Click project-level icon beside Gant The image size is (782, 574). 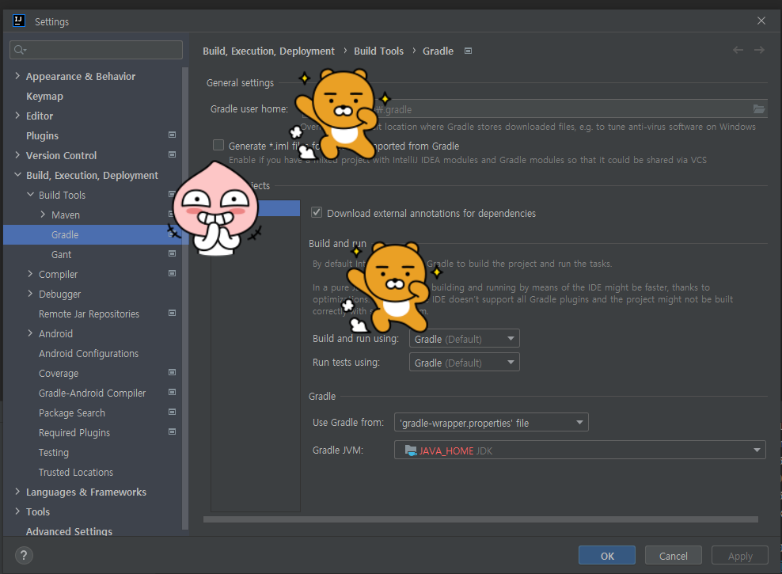[172, 253]
